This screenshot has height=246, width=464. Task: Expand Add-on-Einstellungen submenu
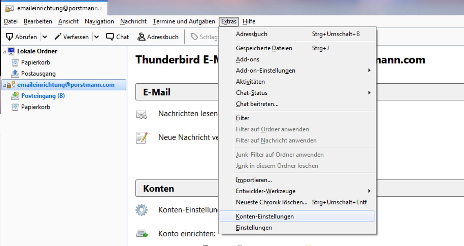[297, 71]
